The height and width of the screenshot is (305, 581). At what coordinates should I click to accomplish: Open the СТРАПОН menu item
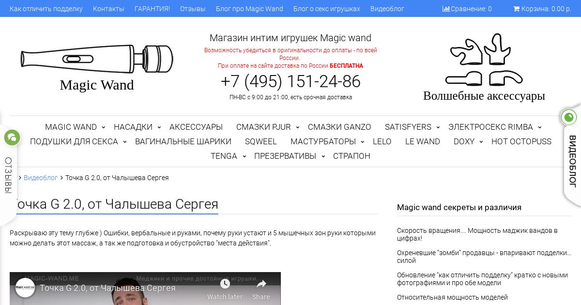coord(352,156)
